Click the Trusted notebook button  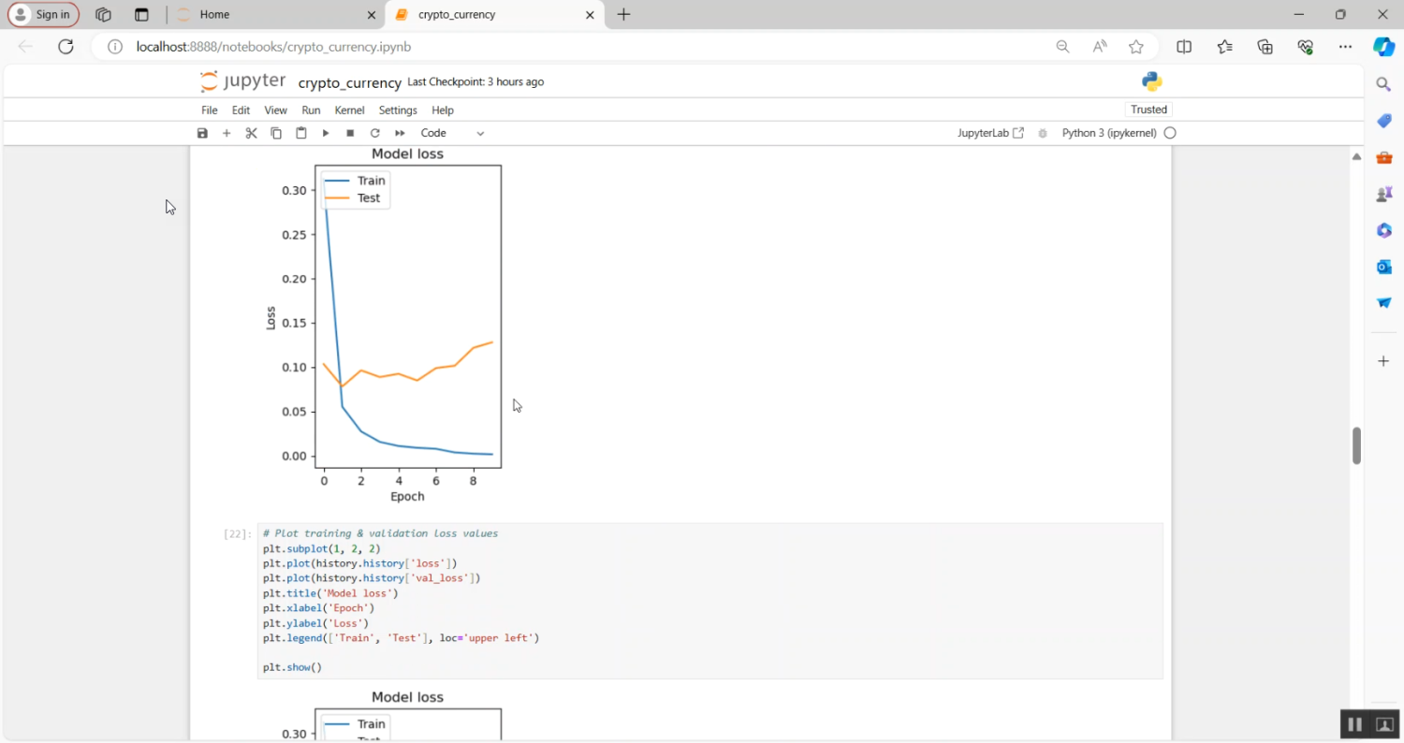click(1148, 109)
